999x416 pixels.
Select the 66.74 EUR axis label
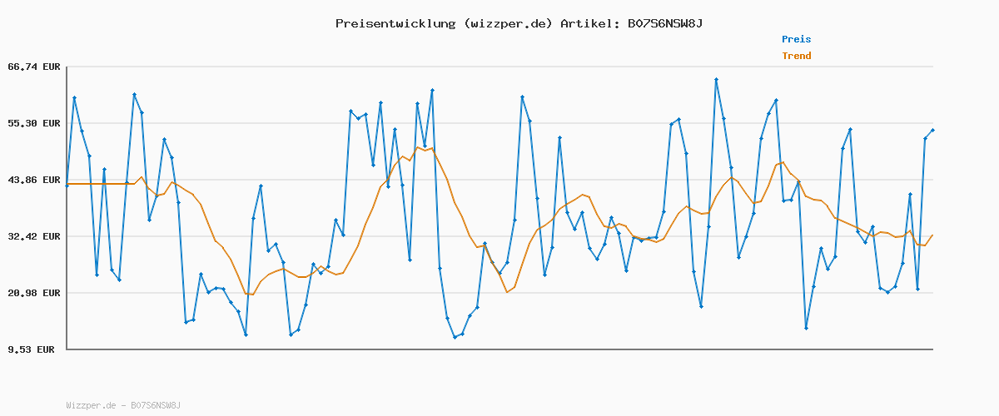[x=34, y=67]
